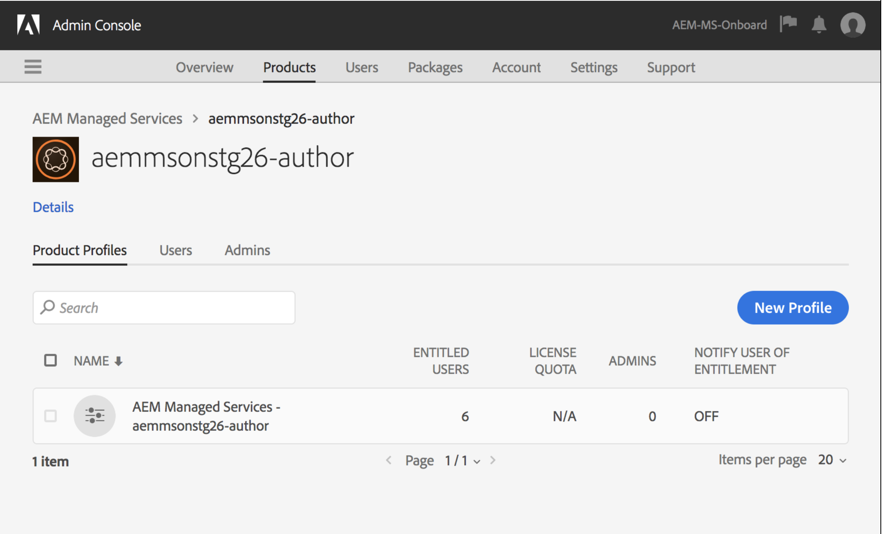Screen dimensions: 882x534
Task: Sort by the NAME column arrow
Action: click(118, 361)
